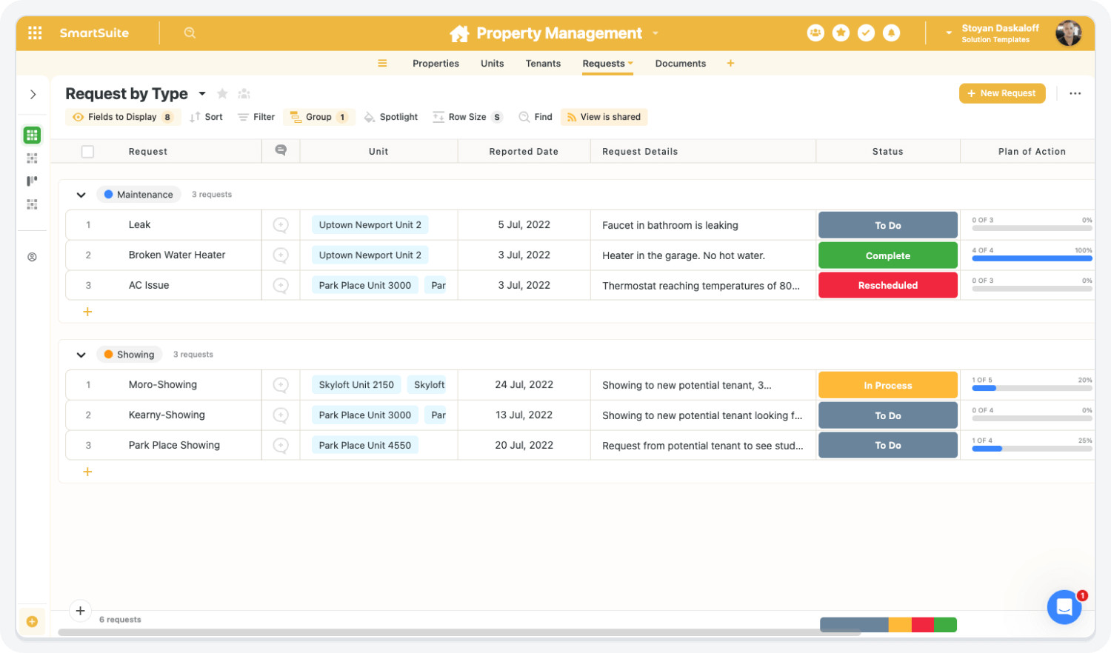This screenshot has width=1111, height=653.
Task: Click the Property Management house icon
Action: [459, 33]
